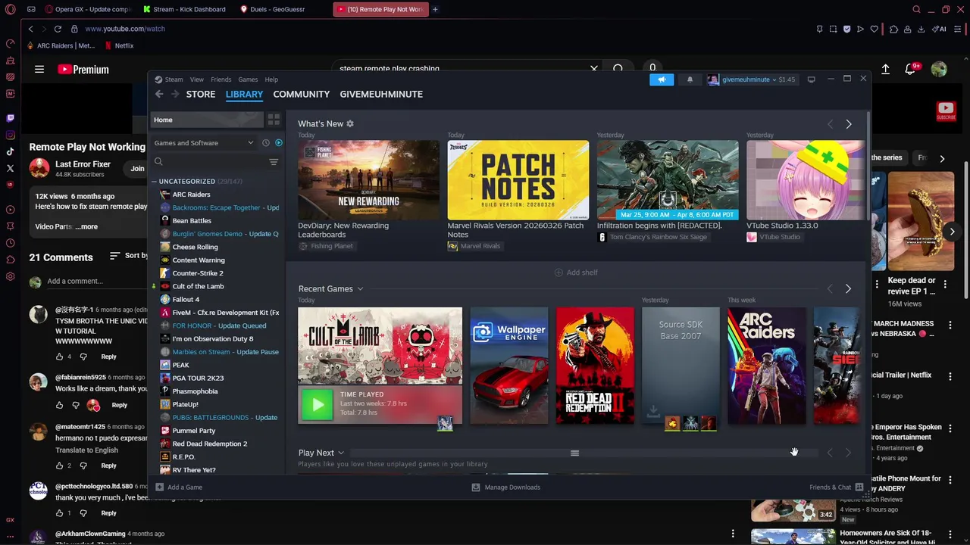The image size is (970, 545).
Task: Open the ad blocker shield icon
Action: 846,30
